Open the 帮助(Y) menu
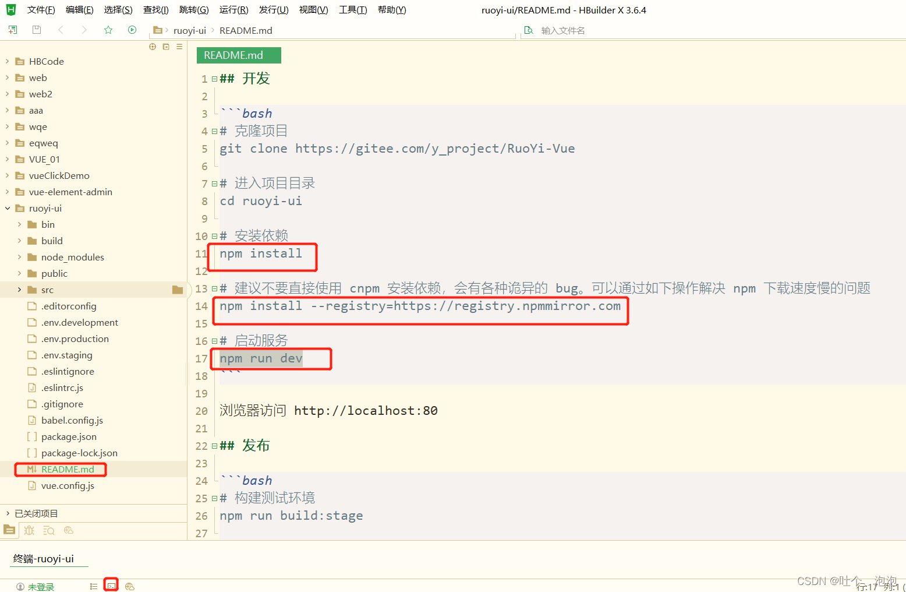This screenshot has width=906, height=592. pos(392,10)
